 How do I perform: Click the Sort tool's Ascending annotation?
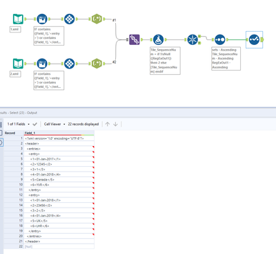pyautogui.click(x=226, y=59)
